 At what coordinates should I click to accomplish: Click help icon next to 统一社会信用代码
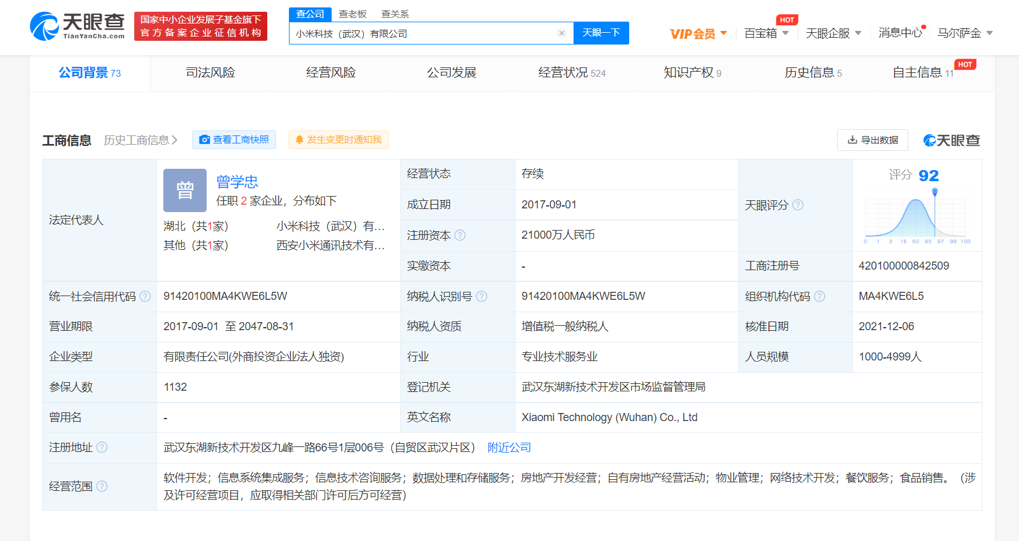pos(145,296)
